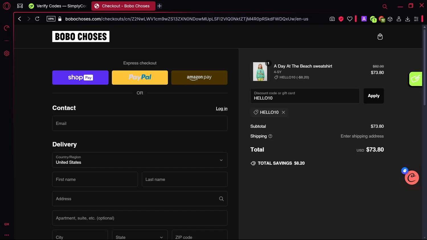This screenshot has width=427, height=240.
Task: Click the GX sidebar label icon
Action: [x=7, y=224]
